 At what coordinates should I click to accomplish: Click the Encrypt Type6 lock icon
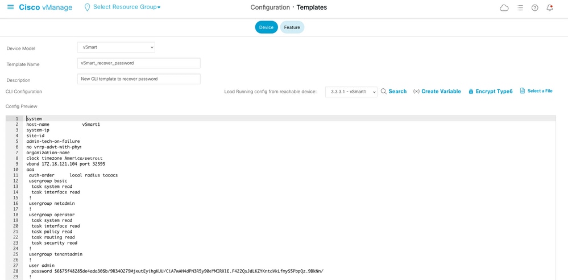coord(471,92)
